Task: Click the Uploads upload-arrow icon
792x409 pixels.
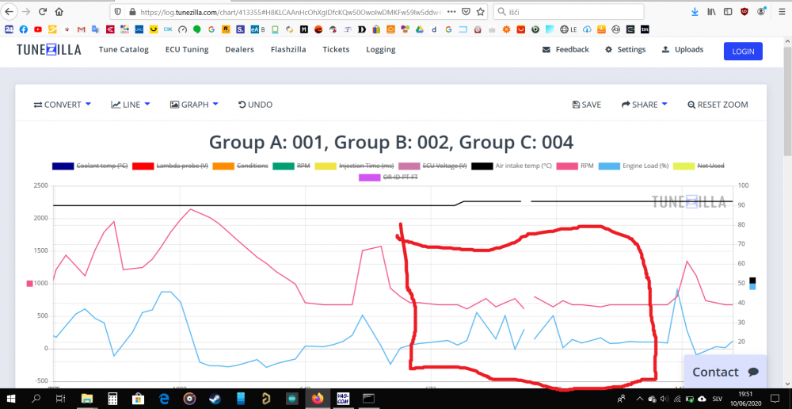Action: tap(666, 50)
